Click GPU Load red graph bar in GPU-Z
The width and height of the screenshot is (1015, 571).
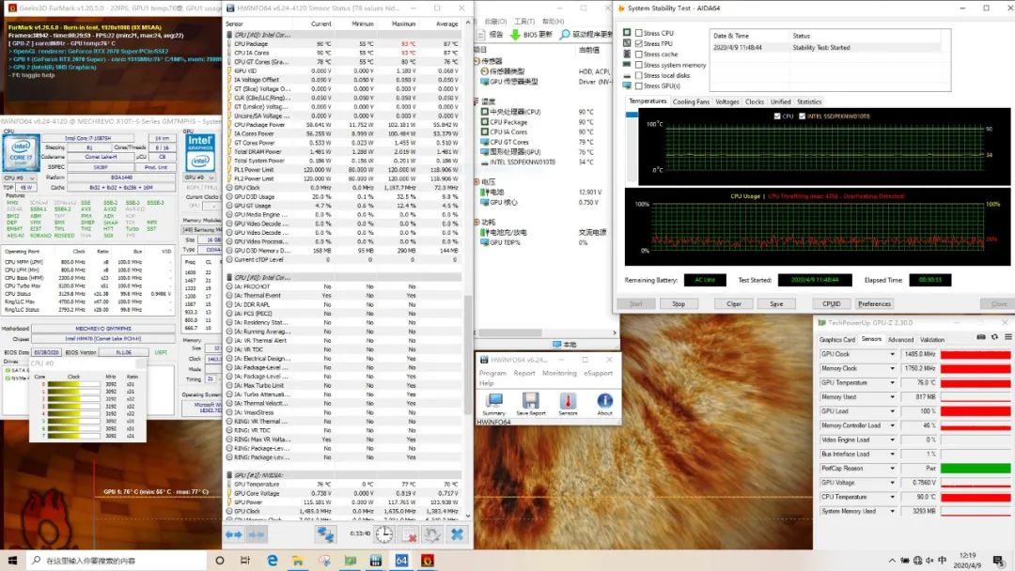(x=975, y=411)
